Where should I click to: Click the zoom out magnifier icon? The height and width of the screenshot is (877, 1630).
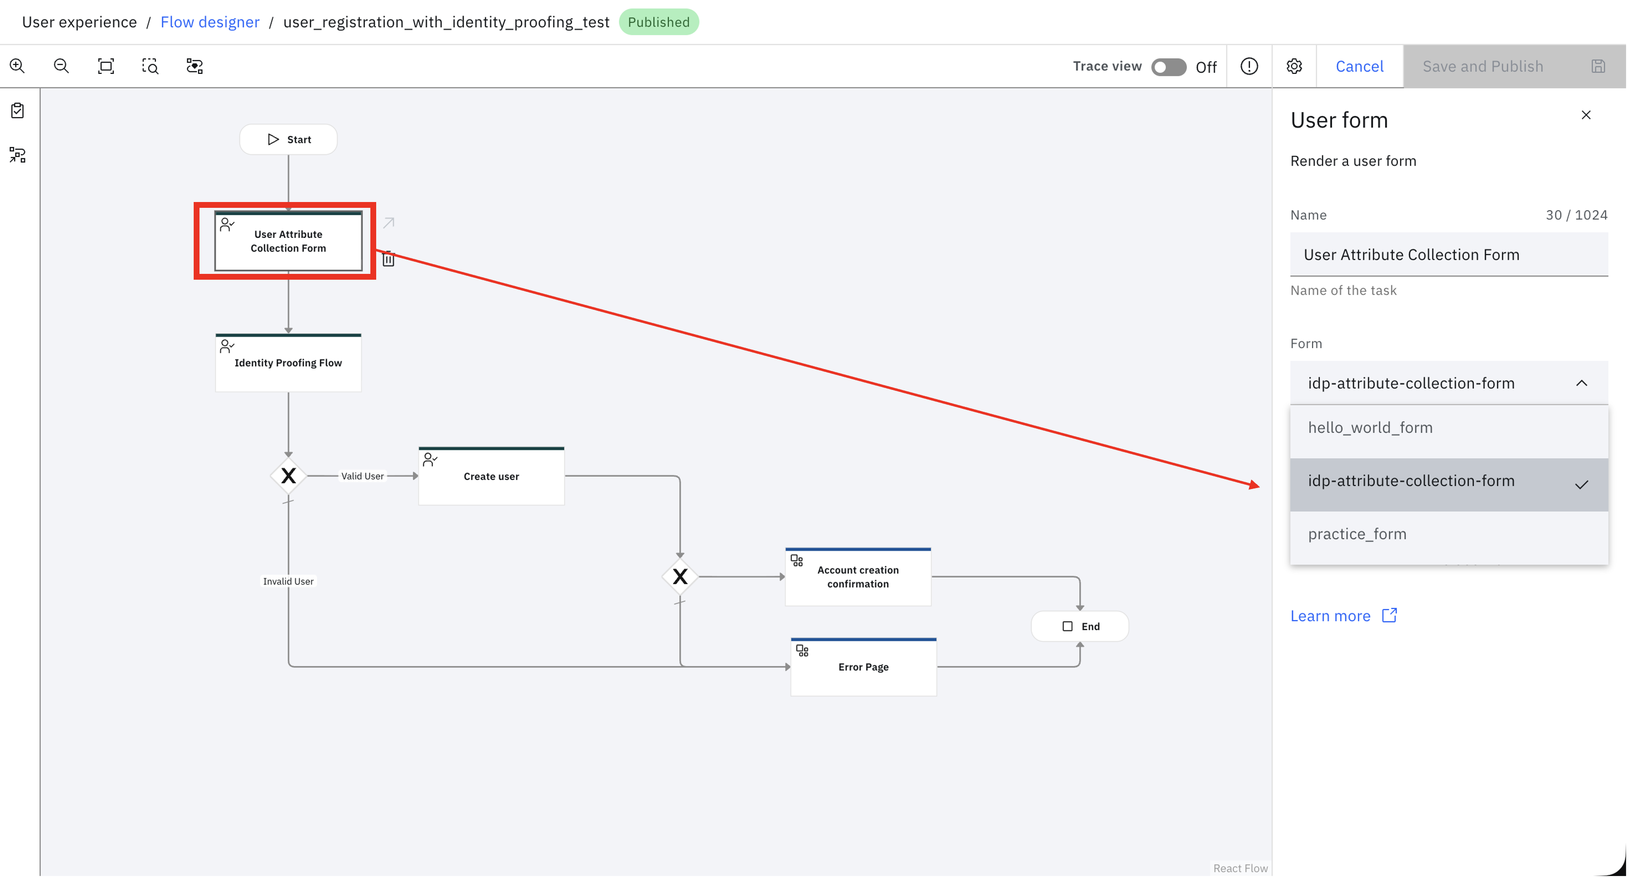[61, 66]
